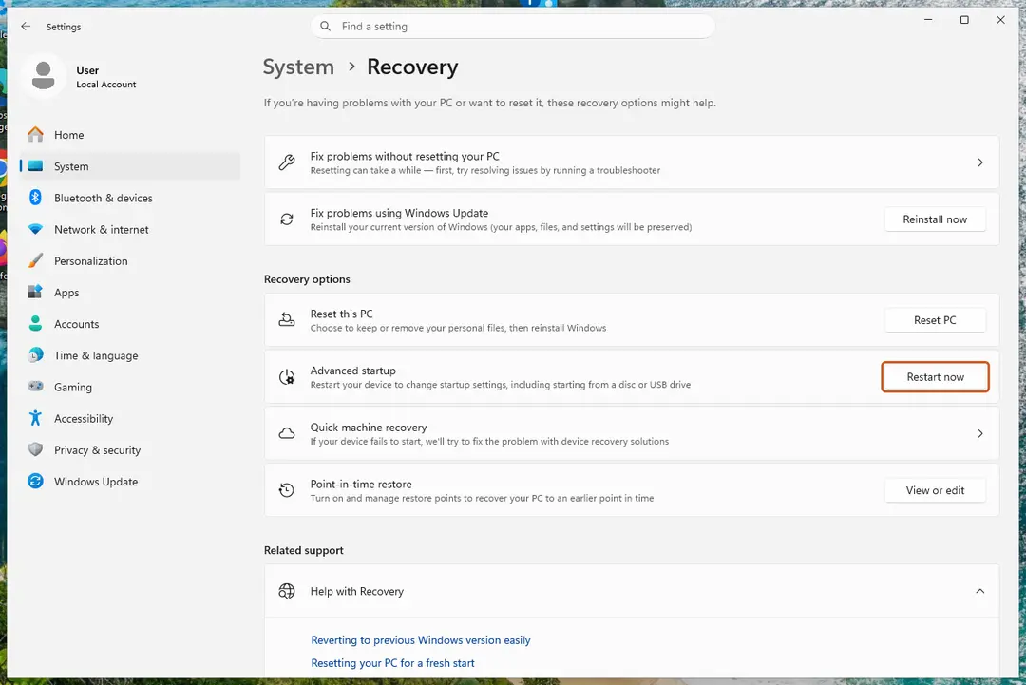1026x685 pixels.
Task: Open chevron for Fix problems without resetting
Action: (x=979, y=162)
